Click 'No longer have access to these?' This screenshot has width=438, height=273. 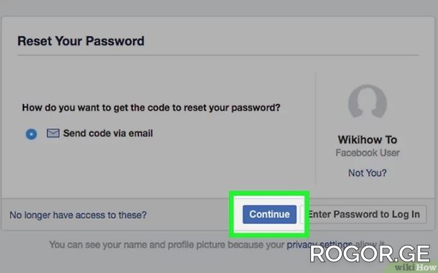pos(78,215)
